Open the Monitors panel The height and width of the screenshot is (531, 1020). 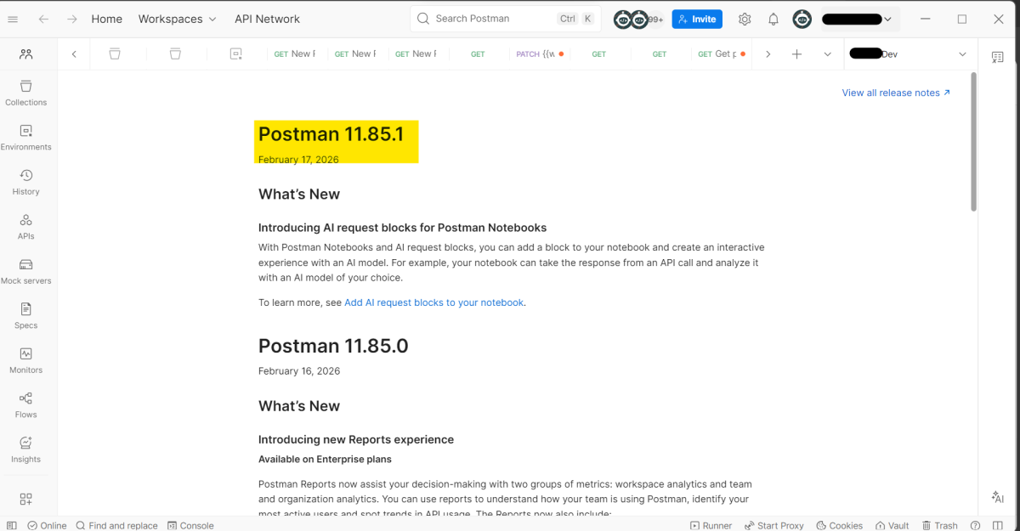pyautogui.click(x=25, y=355)
